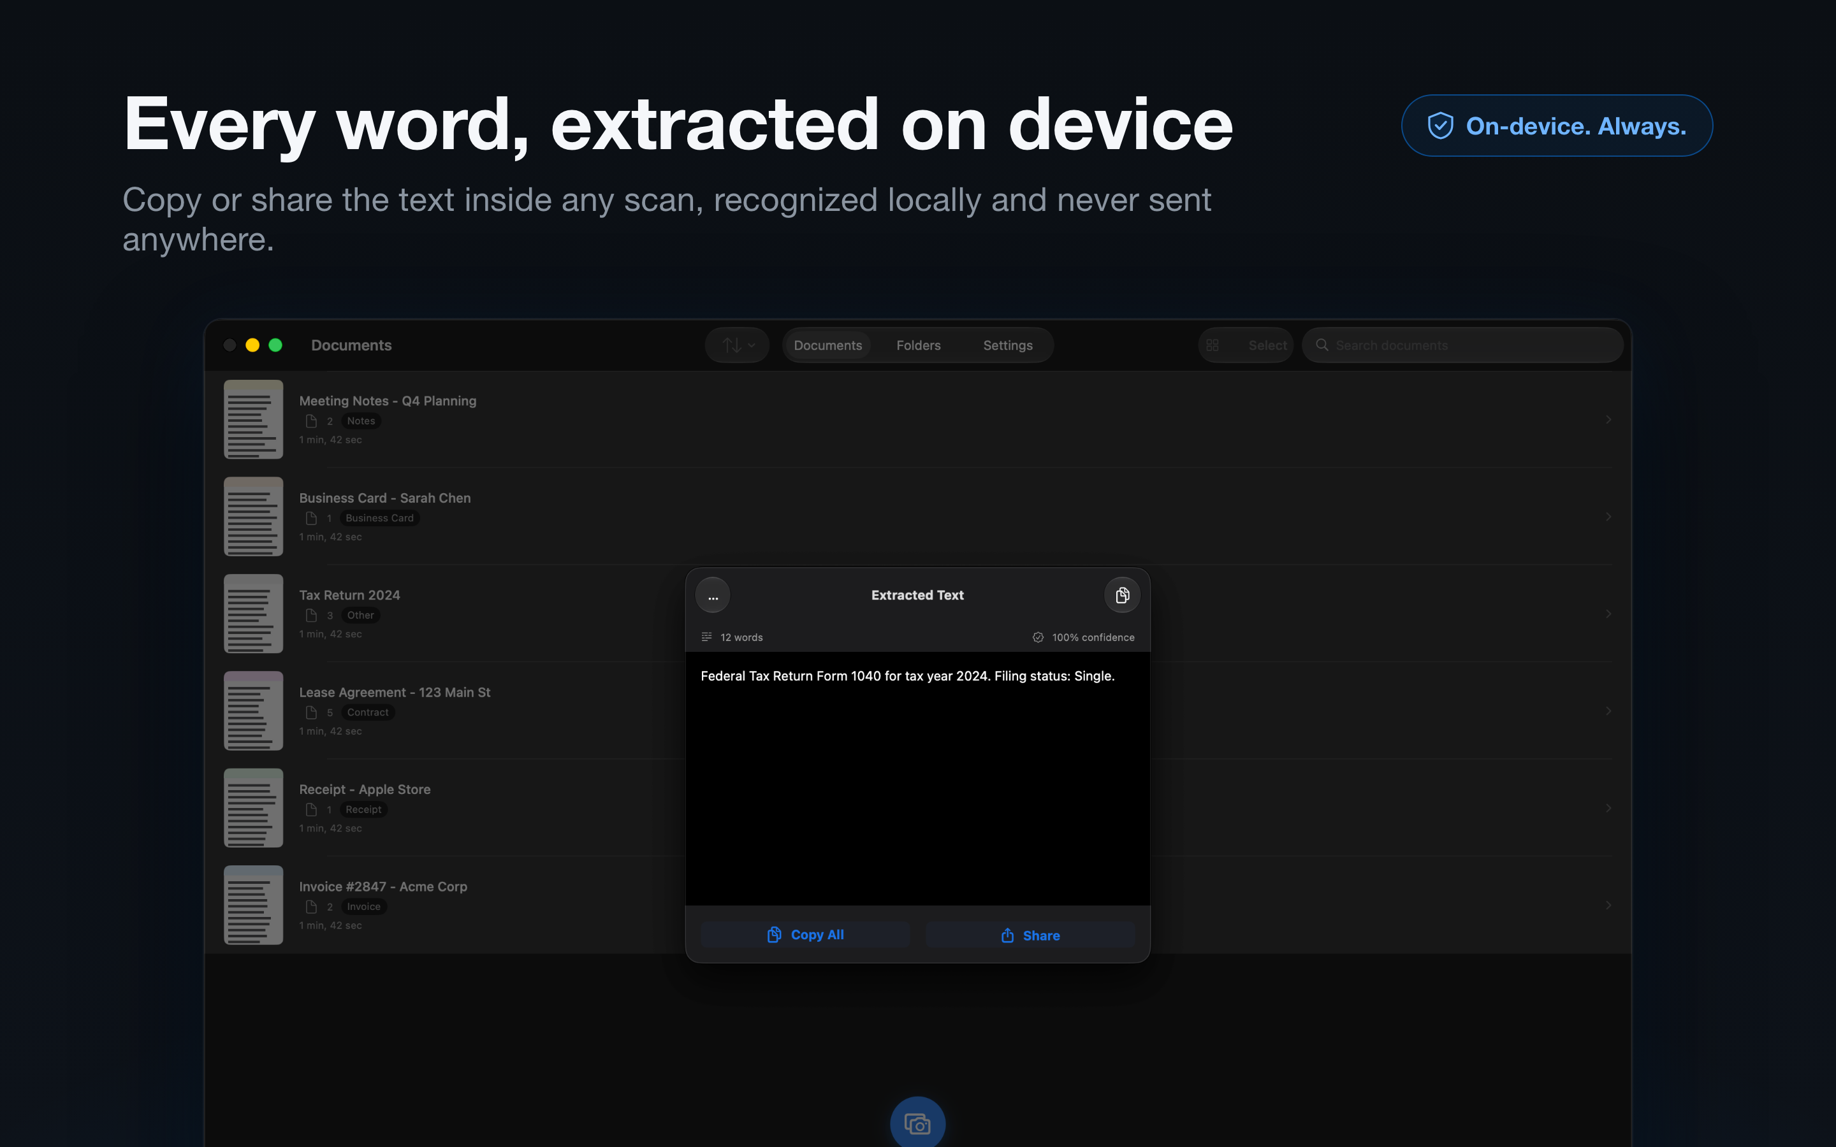
Task: Click the page count icon for Business Card
Action: click(311, 518)
